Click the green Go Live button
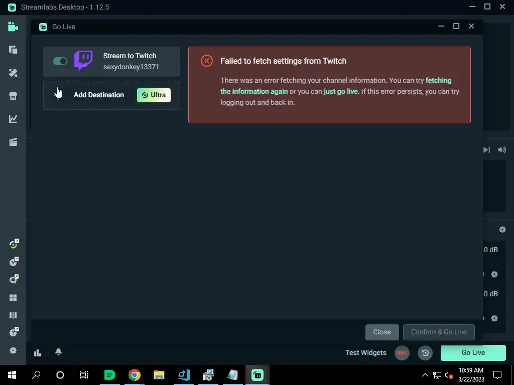This screenshot has width=514, height=385. [473, 353]
